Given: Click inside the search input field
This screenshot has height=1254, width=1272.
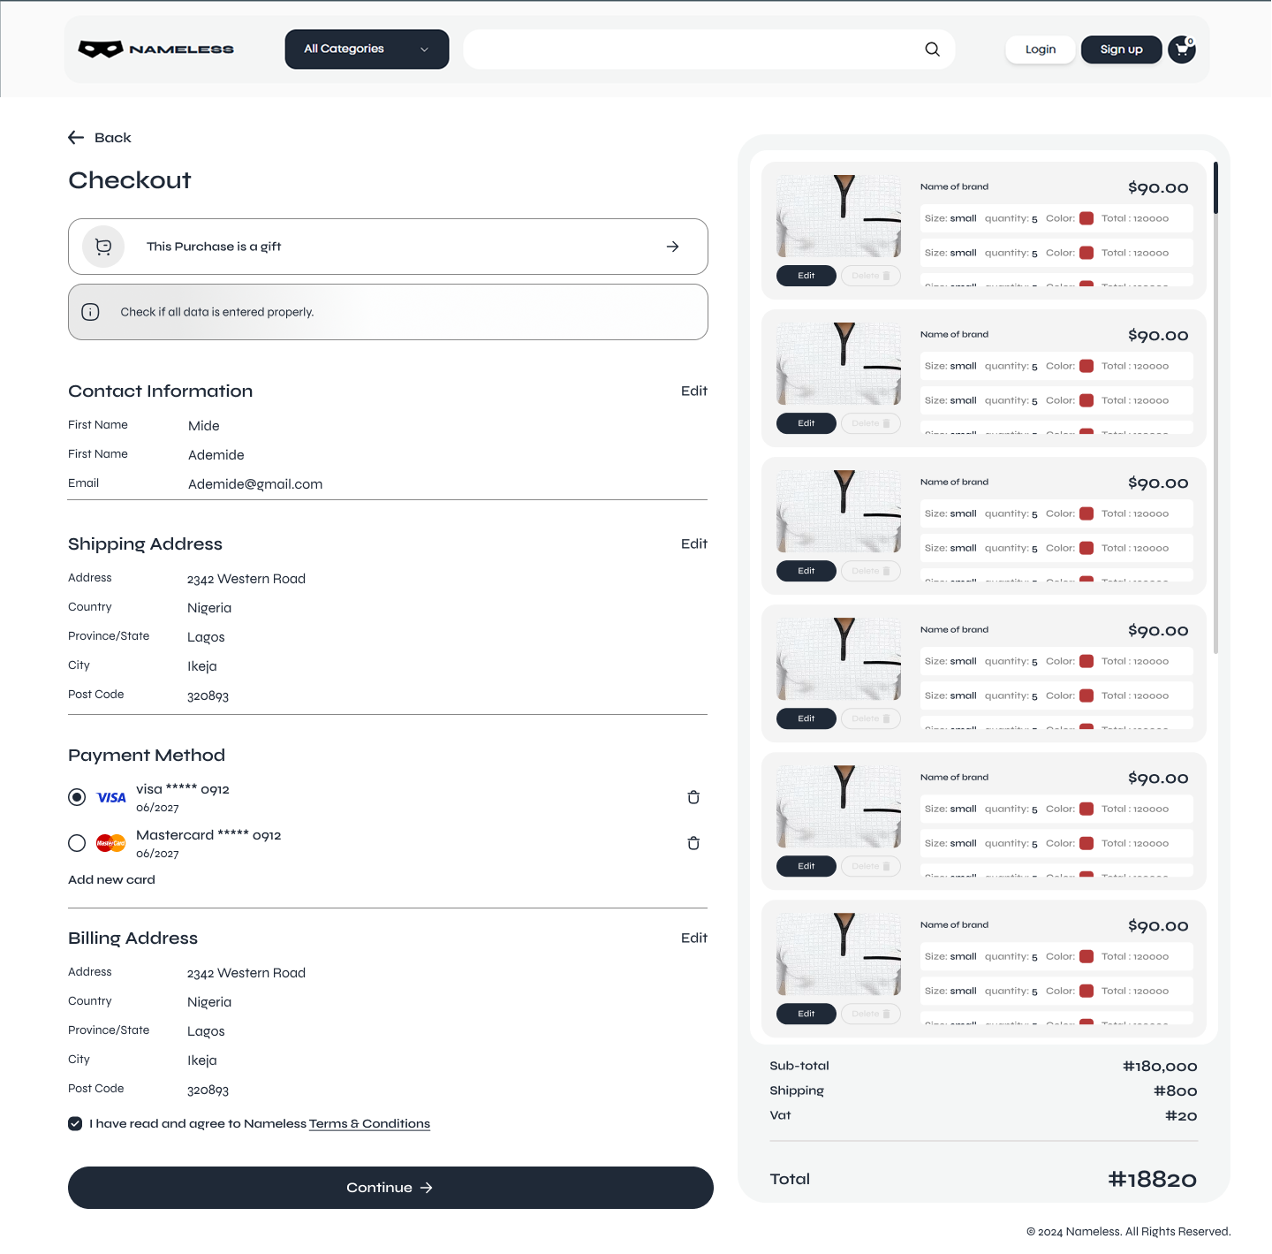Looking at the screenshot, I should click(689, 49).
